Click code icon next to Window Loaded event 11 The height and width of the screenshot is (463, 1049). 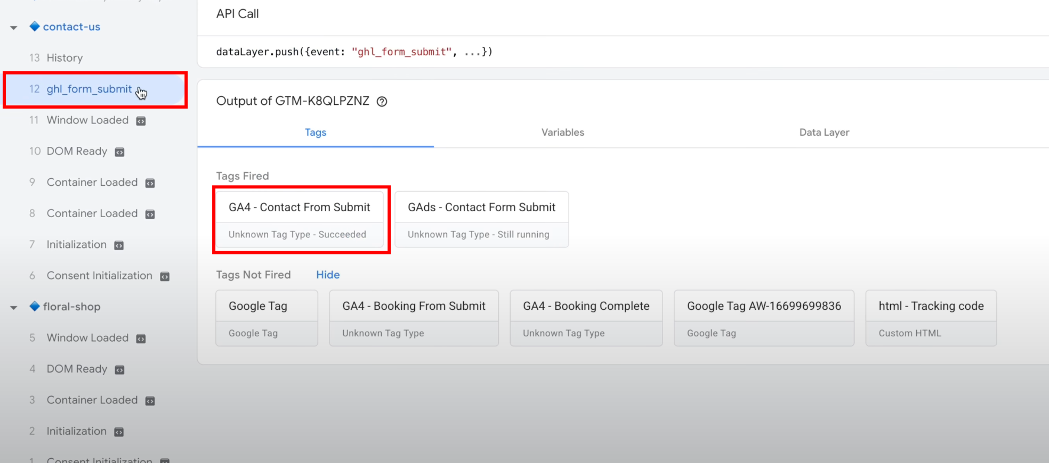[x=141, y=121]
